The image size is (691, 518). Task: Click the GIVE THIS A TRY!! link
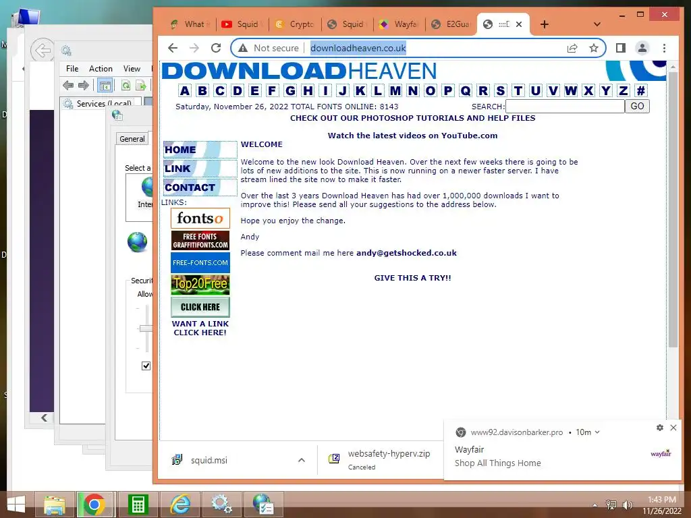(x=412, y=278)
